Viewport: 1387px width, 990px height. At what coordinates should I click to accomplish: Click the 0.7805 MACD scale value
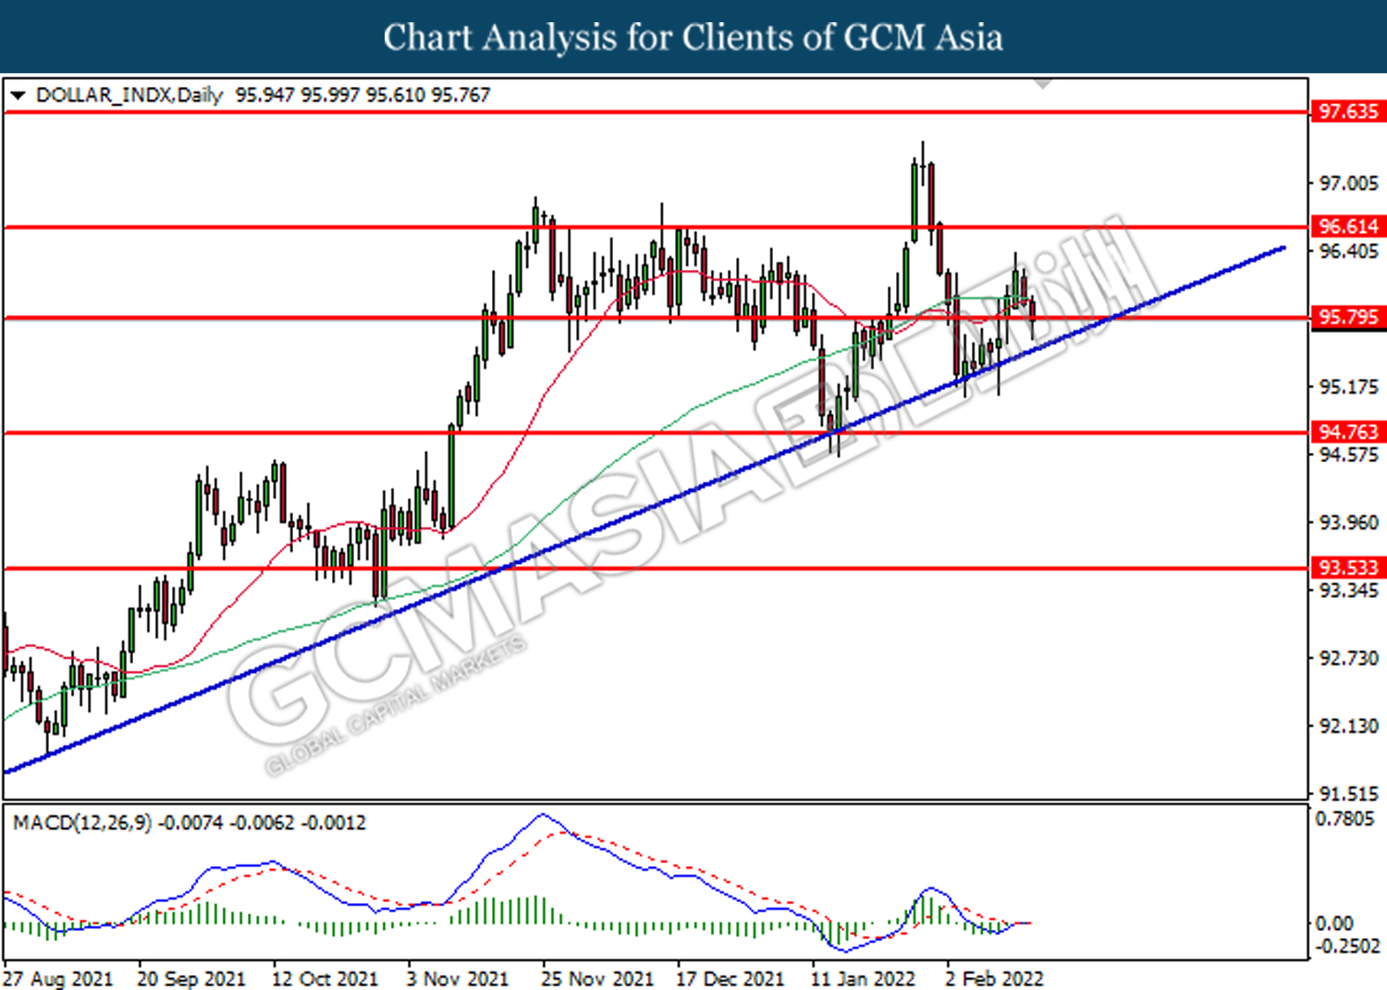pyautogui.click(x=1345, y=819)
